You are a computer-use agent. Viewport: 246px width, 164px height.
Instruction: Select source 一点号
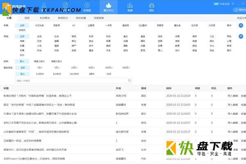(108, 25)
